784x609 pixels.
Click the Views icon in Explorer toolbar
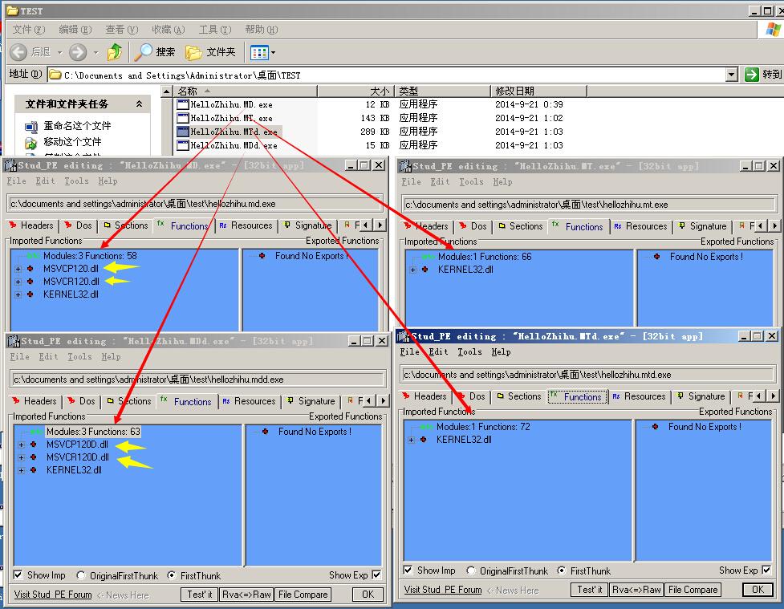(259, 52)
